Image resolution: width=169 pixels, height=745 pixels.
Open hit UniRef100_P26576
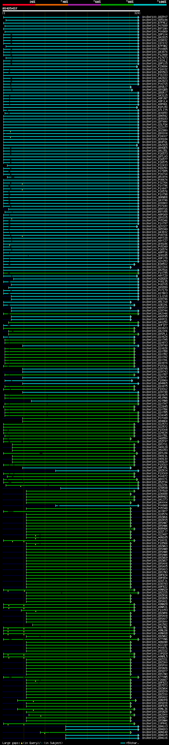(155, 191)
